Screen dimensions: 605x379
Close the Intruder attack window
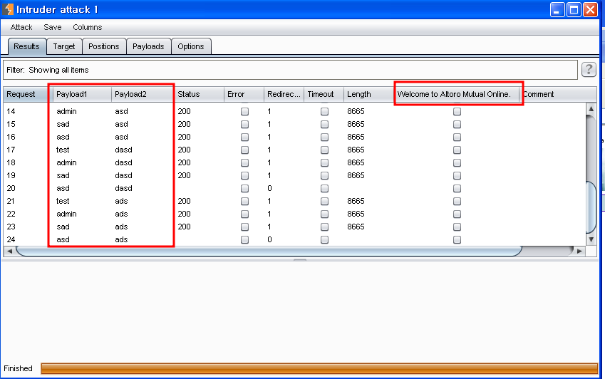tap(590, 10)
